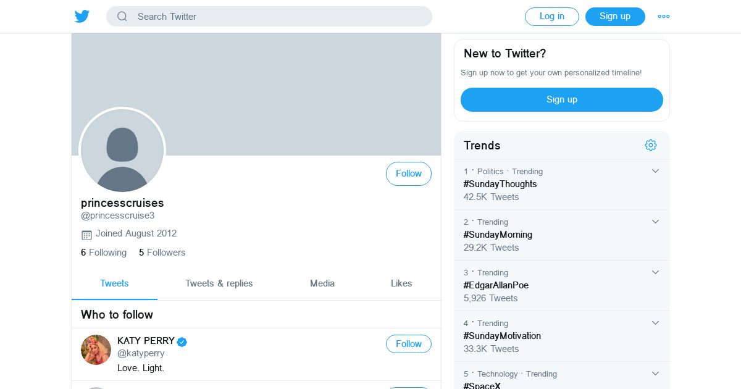Screen dimensions: 741x389
Task: Click Katy Perry's verified badge
Action: pyautogui.click(x=182, y=341)
